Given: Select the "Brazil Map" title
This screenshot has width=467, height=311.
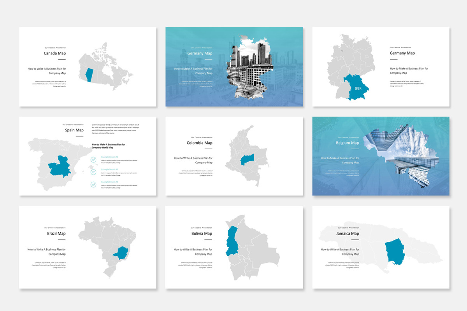Looking at the screenshot, I should [56, 234].
